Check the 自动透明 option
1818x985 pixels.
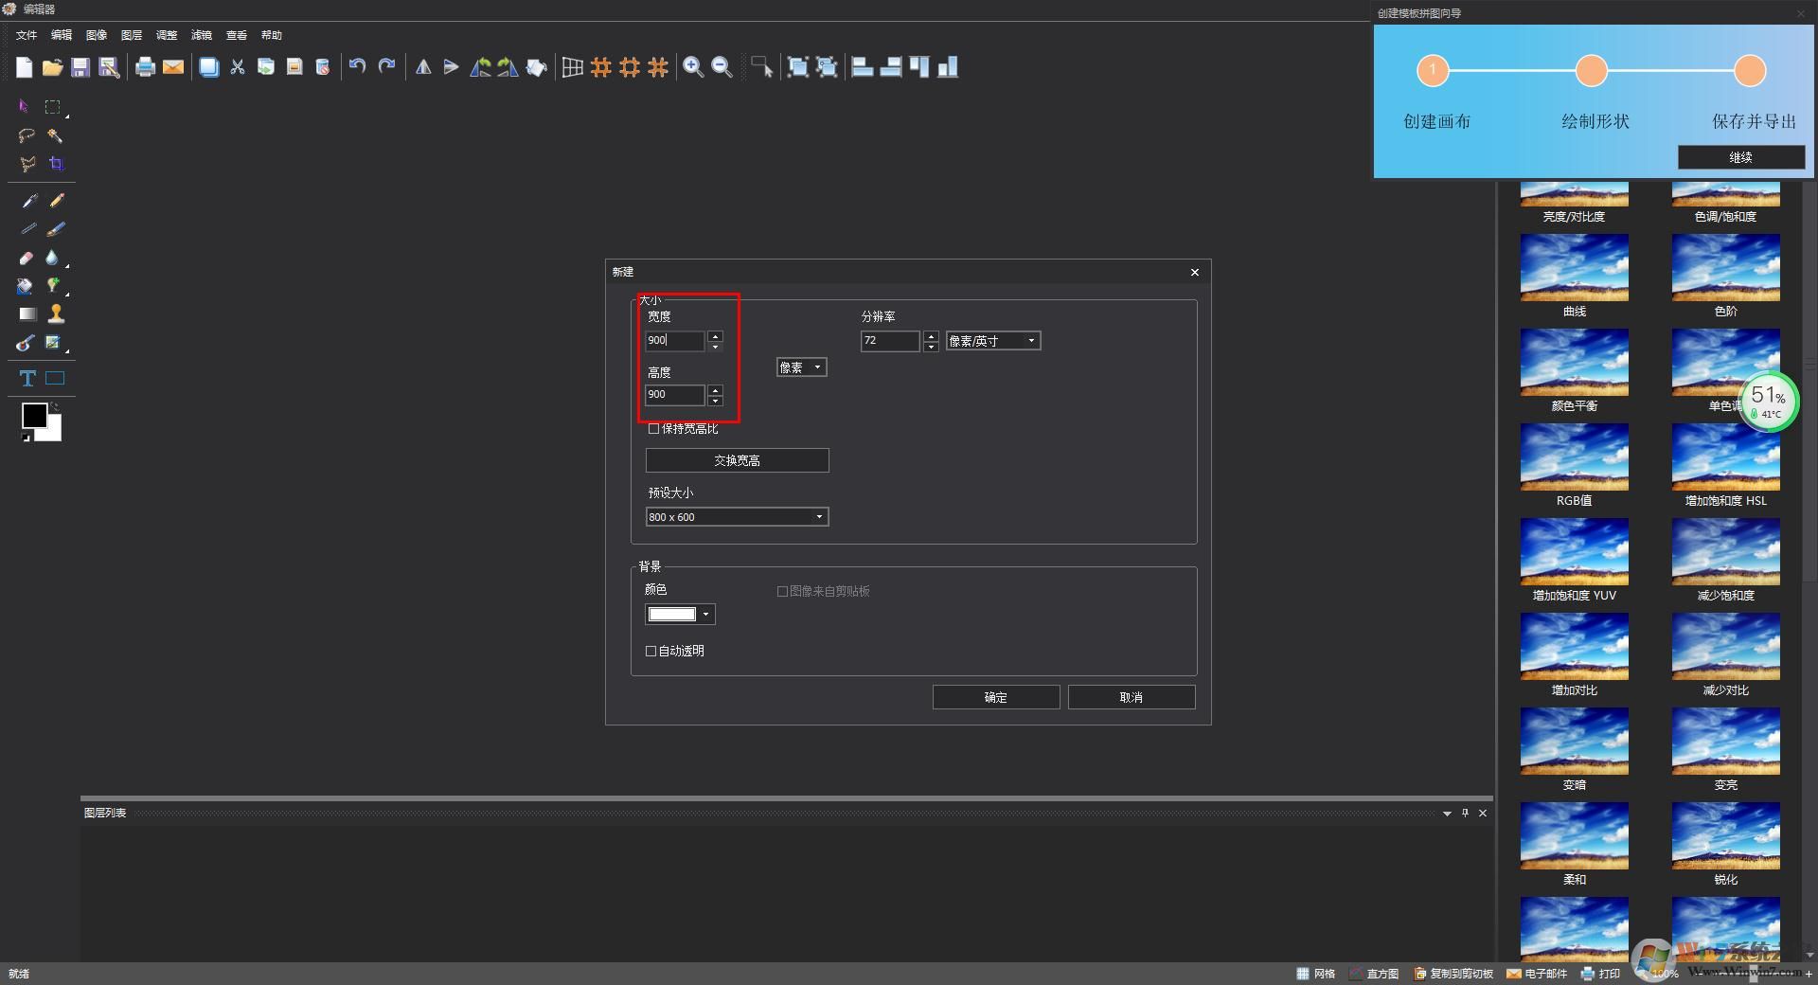(x=651, y=652)
